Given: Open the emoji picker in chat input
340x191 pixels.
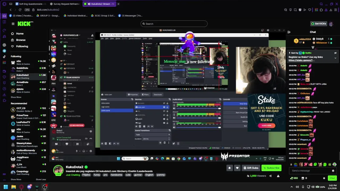Looking at the screenshot, I should tap(333, 171).
